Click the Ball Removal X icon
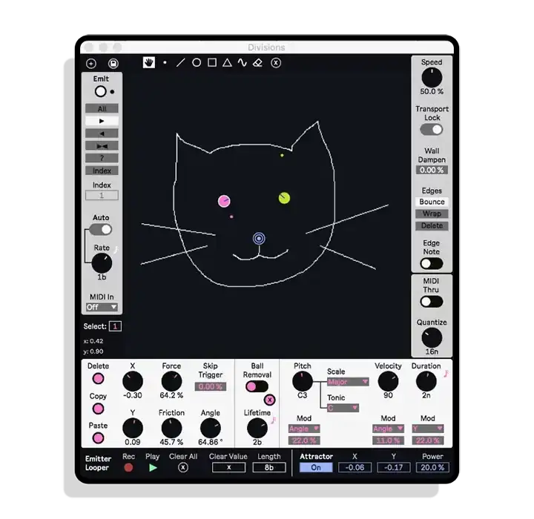This screenshot has width=534, height=519. (270, 400)
